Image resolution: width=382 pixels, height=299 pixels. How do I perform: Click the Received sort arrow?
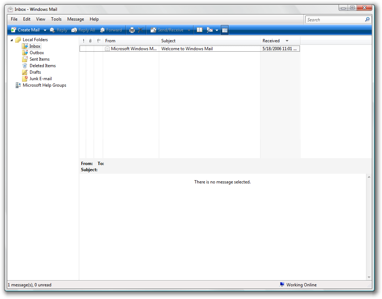tap(287, 41)
